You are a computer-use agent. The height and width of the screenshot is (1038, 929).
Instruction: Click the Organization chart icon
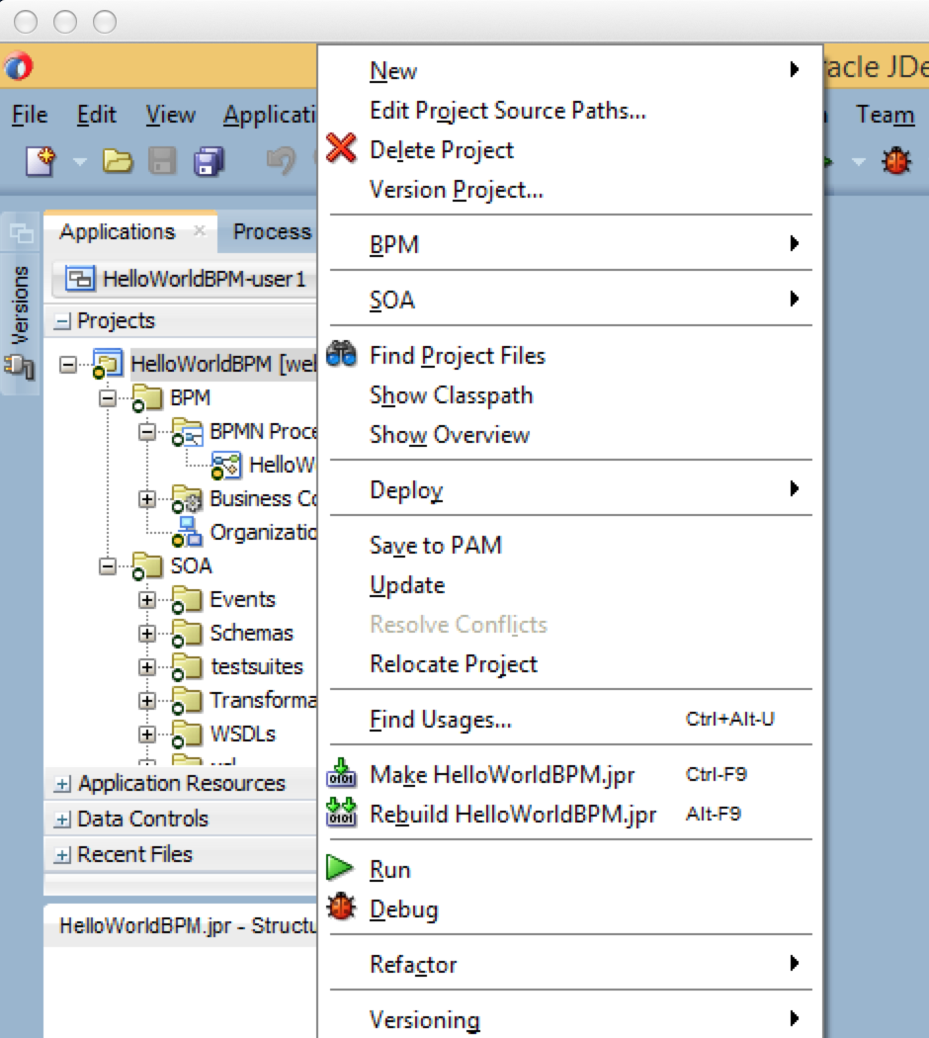click(187, 532)
